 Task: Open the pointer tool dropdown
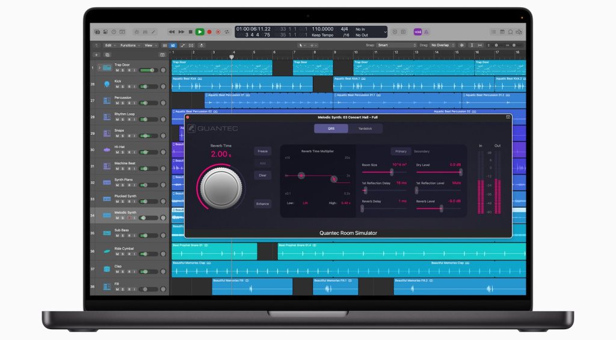point(302,46)
